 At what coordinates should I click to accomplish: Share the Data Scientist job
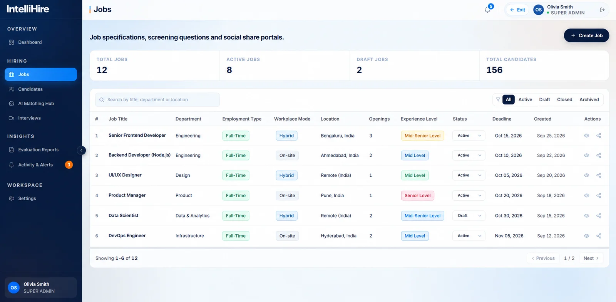point(599,216)
